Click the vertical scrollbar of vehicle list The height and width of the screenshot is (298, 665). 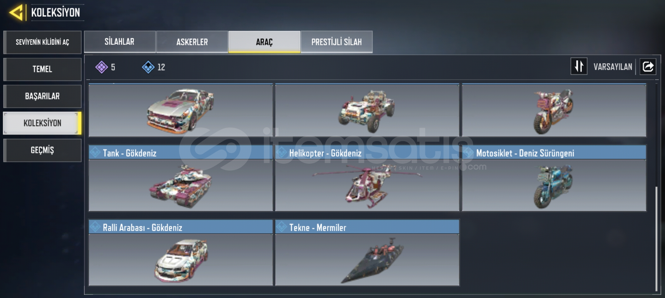656,239
